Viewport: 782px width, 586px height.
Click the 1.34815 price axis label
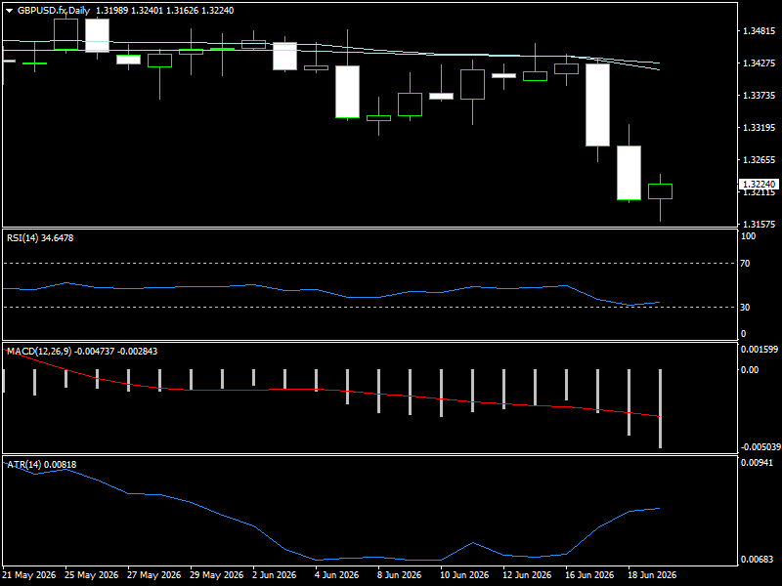coord(760,31)
